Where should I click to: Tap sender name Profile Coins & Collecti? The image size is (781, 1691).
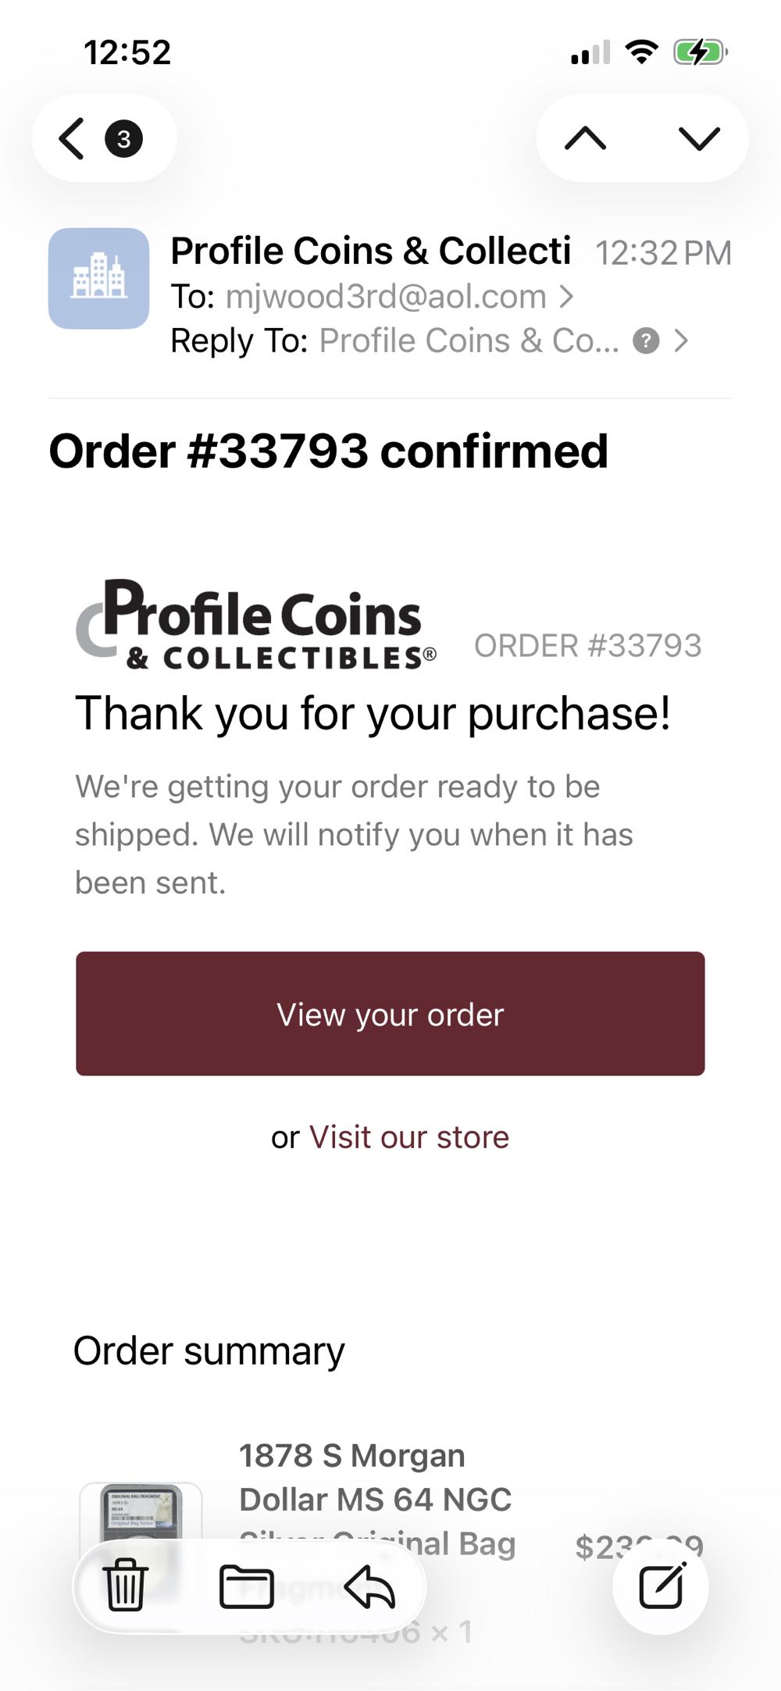371,250
